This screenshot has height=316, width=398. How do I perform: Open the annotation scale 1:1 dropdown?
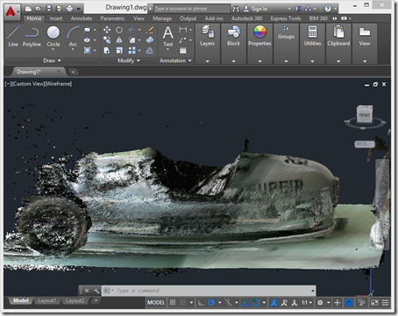tap(307, 303)
